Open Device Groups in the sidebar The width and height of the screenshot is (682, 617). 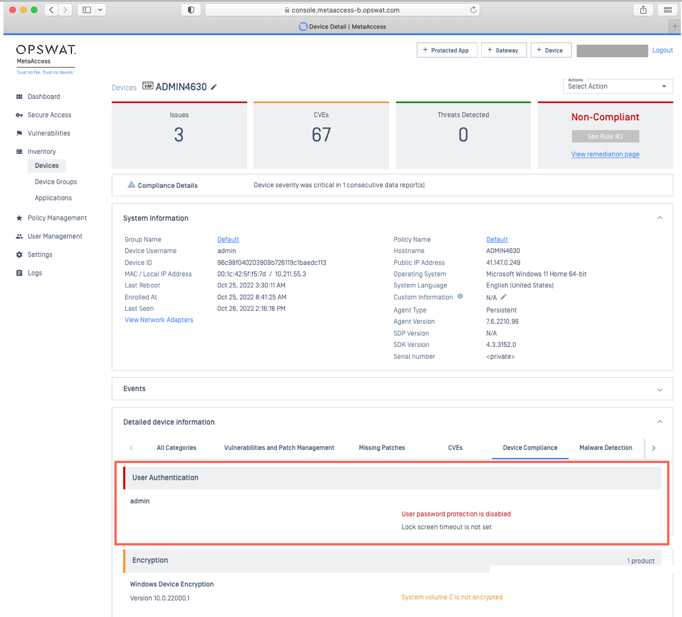click(55, 182)
